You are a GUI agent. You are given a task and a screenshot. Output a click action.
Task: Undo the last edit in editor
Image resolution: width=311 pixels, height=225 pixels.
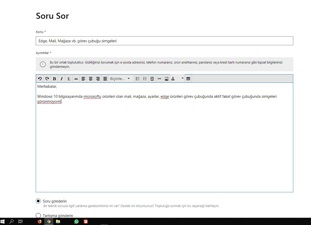pos(40,79)
